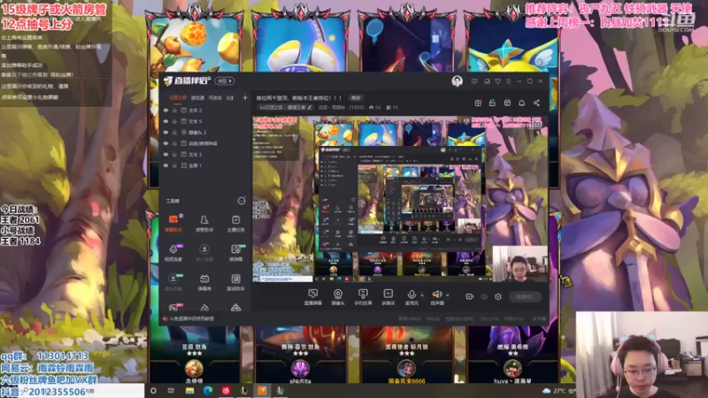Add a 摄像头 camera source
Image resolution: width=708 pixels, height=398 pixels.
click(338, 297)
